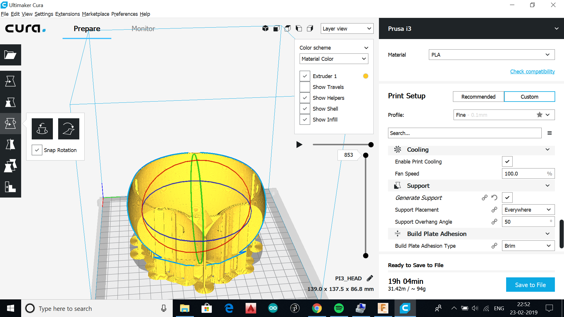Open the Support Blocker tool
The image size is (564, 317).
(x=10, y=187)
